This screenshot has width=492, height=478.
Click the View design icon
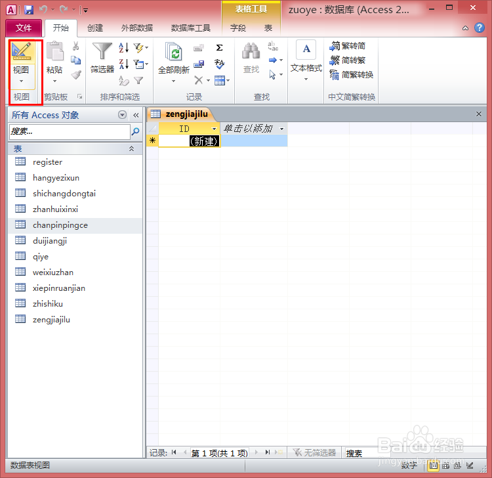click(x=22, y=51)
